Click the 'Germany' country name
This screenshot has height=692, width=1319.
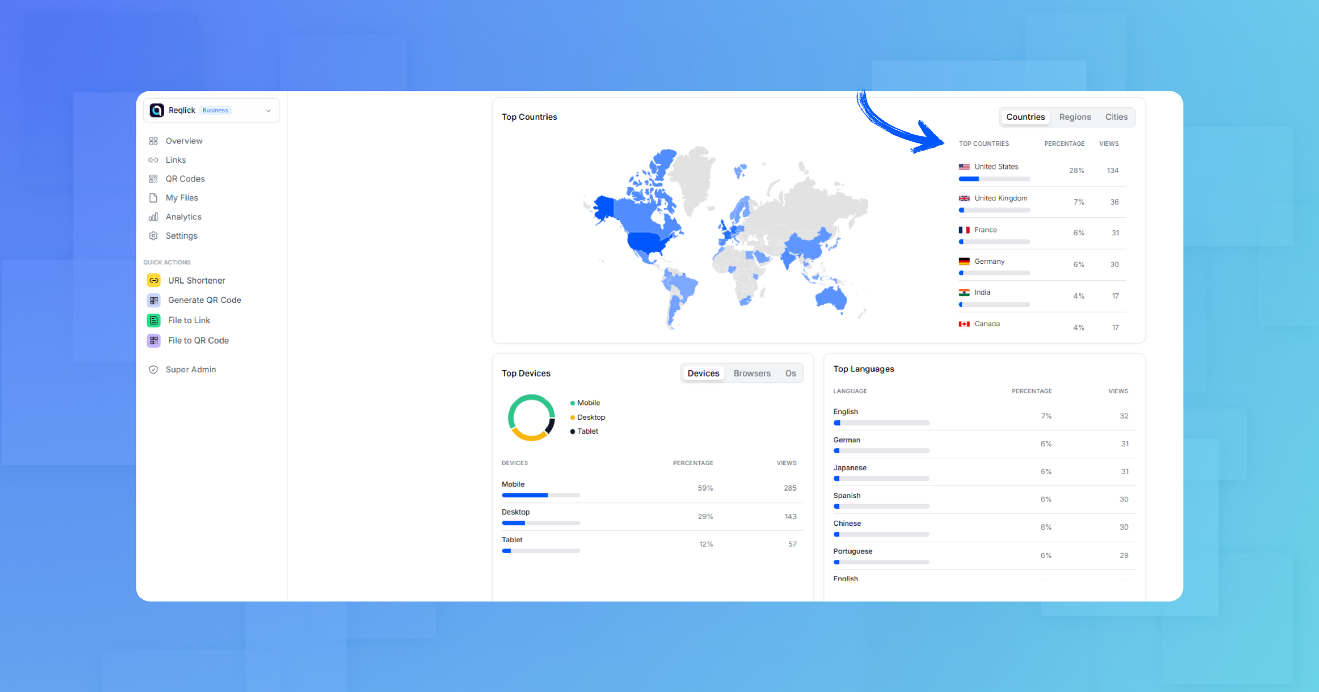(x=989, y=262)
